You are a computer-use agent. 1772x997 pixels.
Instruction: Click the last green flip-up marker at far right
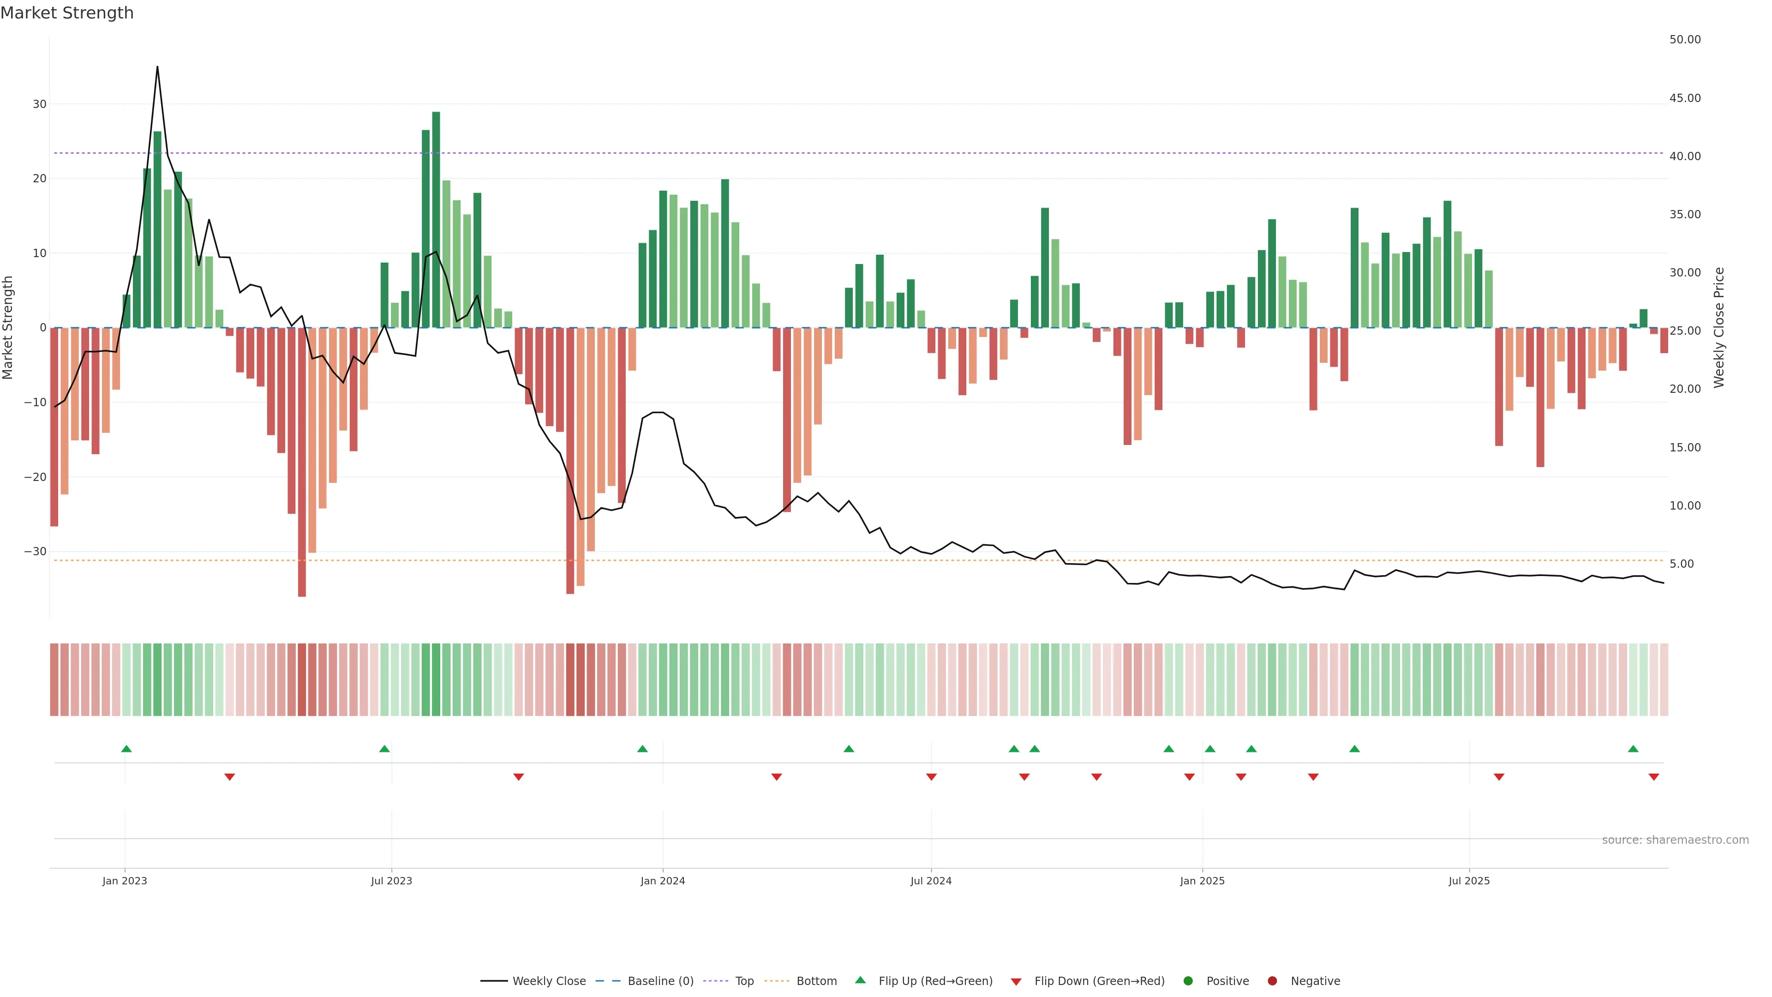tap(1633, 749)
